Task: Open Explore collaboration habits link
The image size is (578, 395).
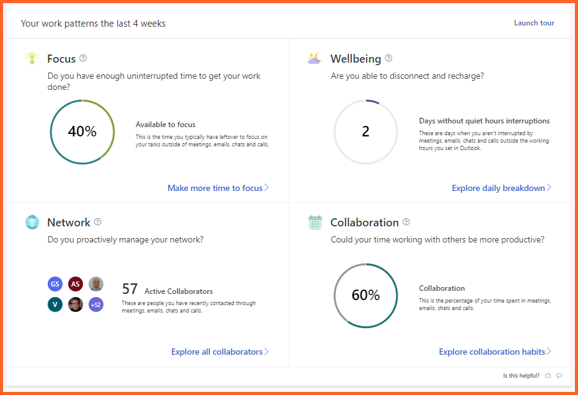Action: tap(494, 352)
